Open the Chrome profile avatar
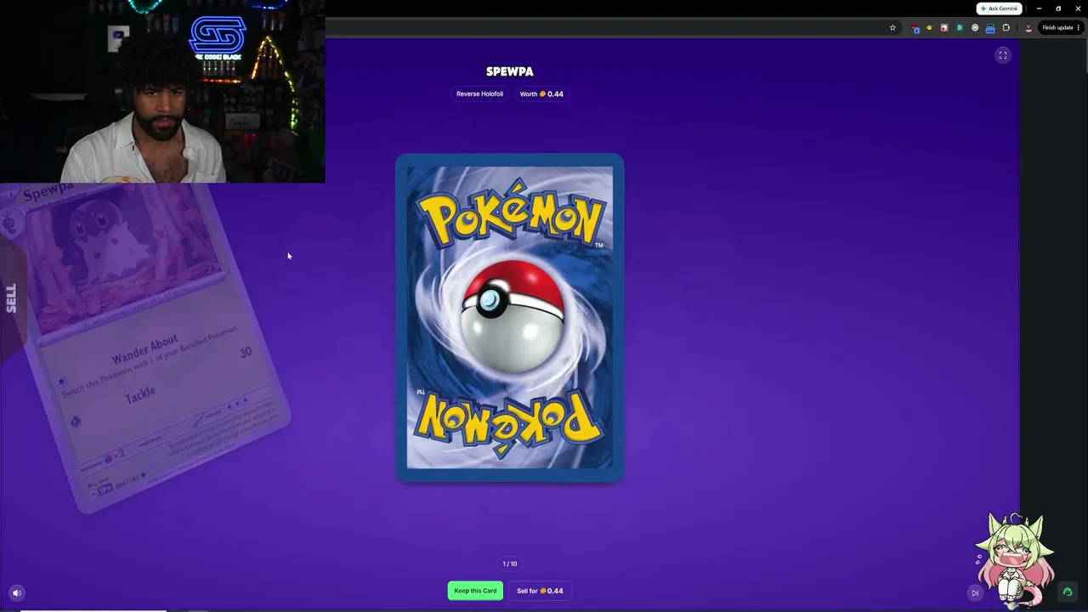Image resolution: width=1088 pixels, height=612 pixels. point(1028,28)
